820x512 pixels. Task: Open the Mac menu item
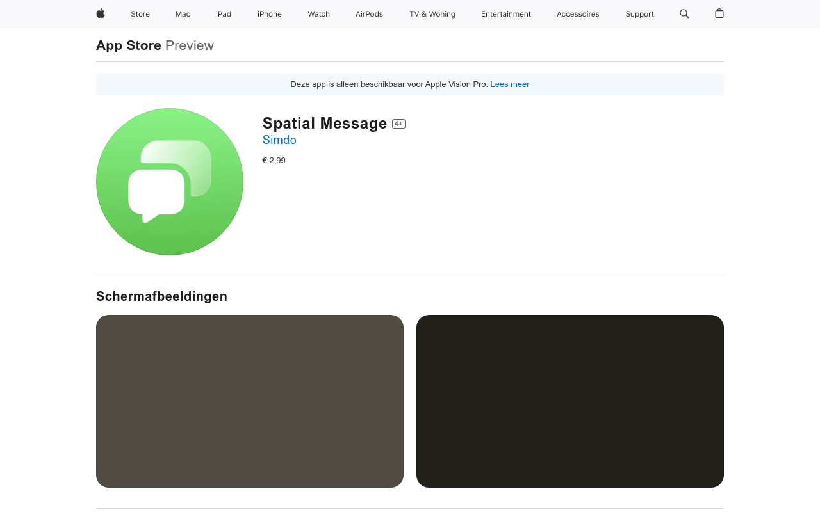point(183,14)
